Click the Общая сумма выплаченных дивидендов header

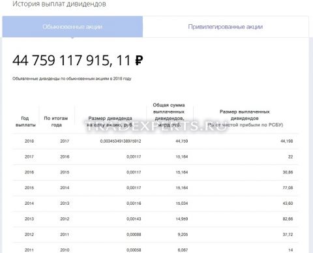pyautogui.click(x=169, y=115)
